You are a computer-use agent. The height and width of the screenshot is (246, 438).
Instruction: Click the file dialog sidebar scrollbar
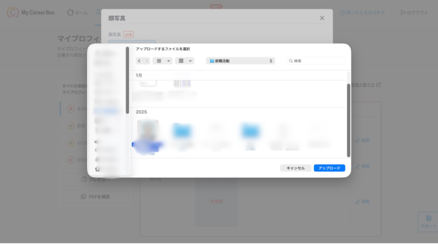point(127,80)
